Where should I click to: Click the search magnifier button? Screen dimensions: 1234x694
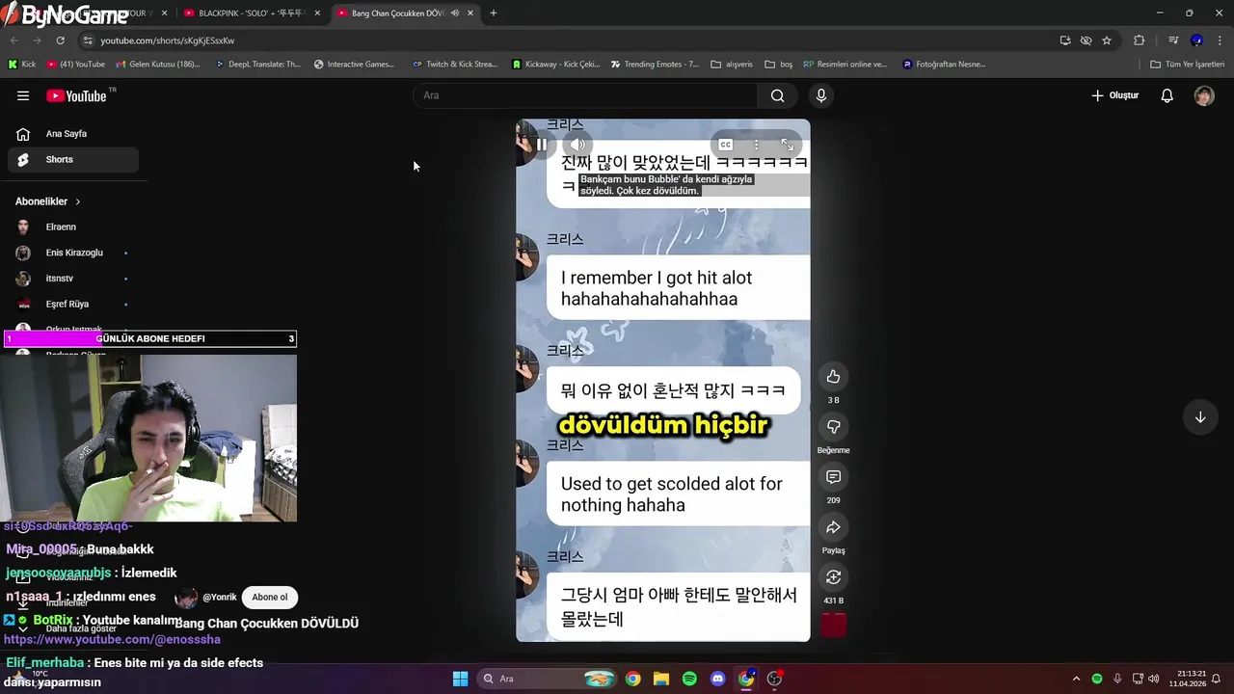pos(777,95)
